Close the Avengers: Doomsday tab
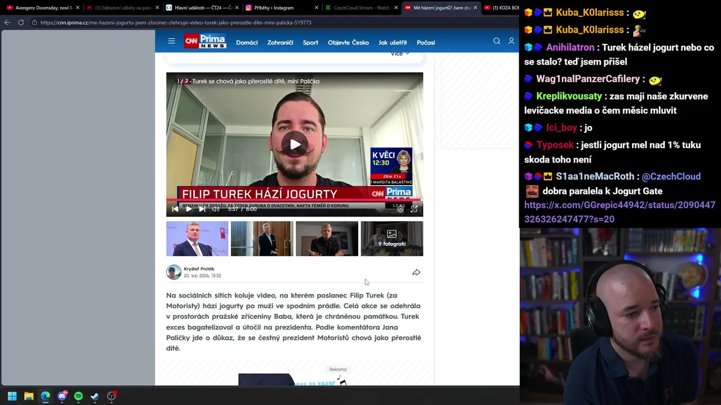721x405 pixels. point(78,8)
